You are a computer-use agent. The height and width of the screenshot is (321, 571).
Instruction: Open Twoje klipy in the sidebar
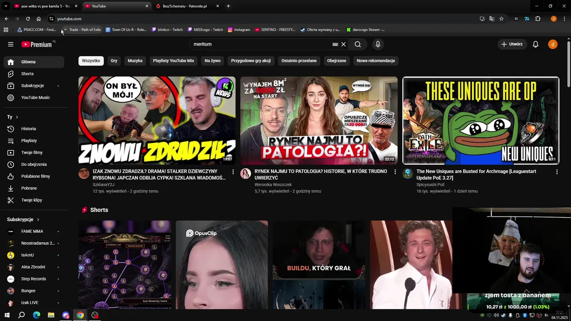34,200
